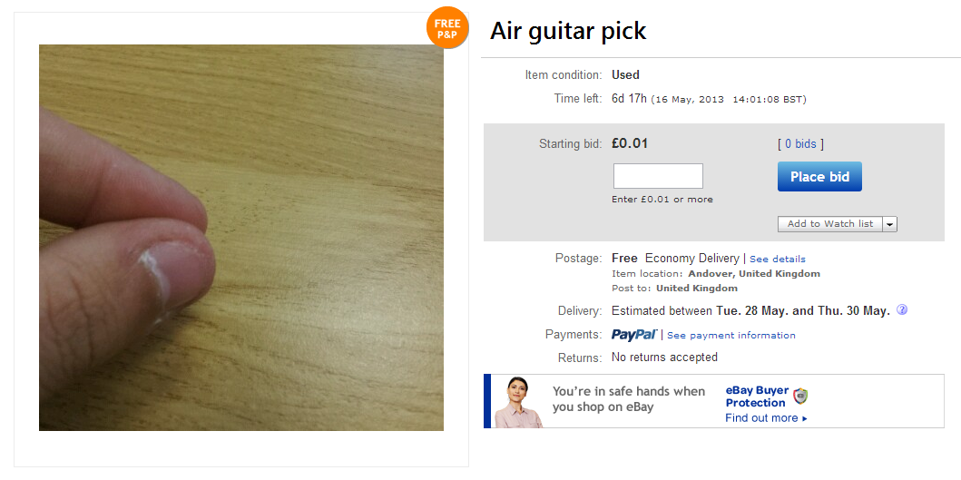Screen dimensions: 961x480
Task: Click the woman's photo in buyer protection banner
Action: tap(518, 402)
